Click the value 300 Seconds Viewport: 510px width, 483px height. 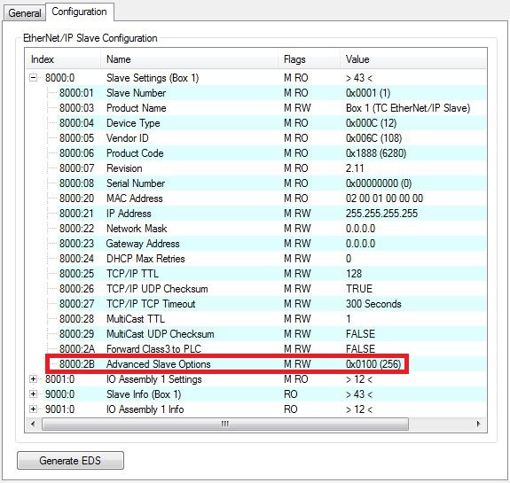pyautogui.click(x=373, y=304)
